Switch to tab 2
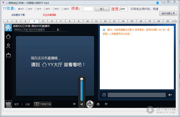This screenshot has width=180, height=117. click(x=16, y=21)
